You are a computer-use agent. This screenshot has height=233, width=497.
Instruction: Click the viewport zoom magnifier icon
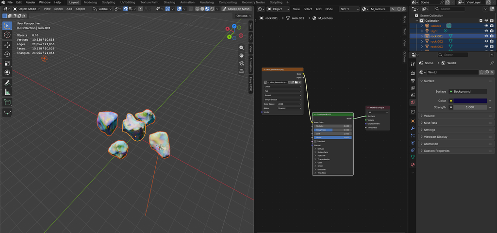point(242,48)
